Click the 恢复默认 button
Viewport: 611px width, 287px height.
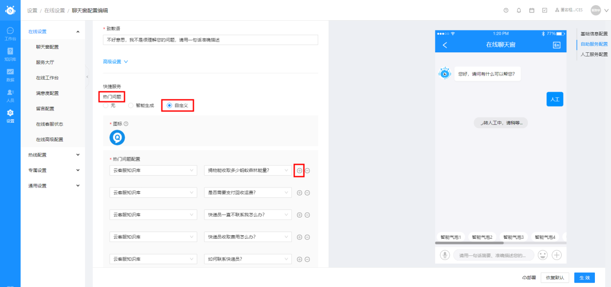pos(555,278)
